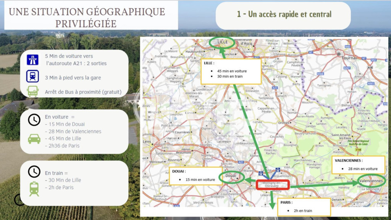Click the clock icon beside En voiture

point(34,120)
